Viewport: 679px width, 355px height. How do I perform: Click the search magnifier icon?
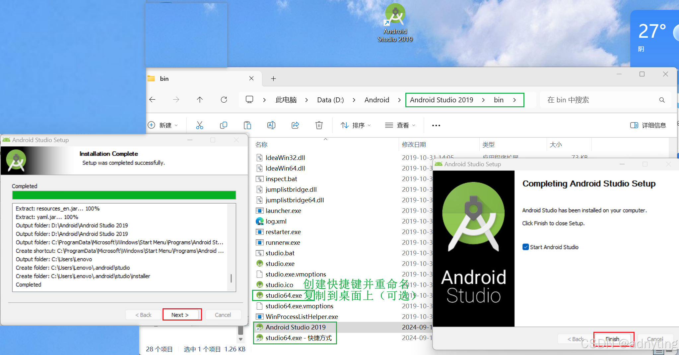(662, 100)
